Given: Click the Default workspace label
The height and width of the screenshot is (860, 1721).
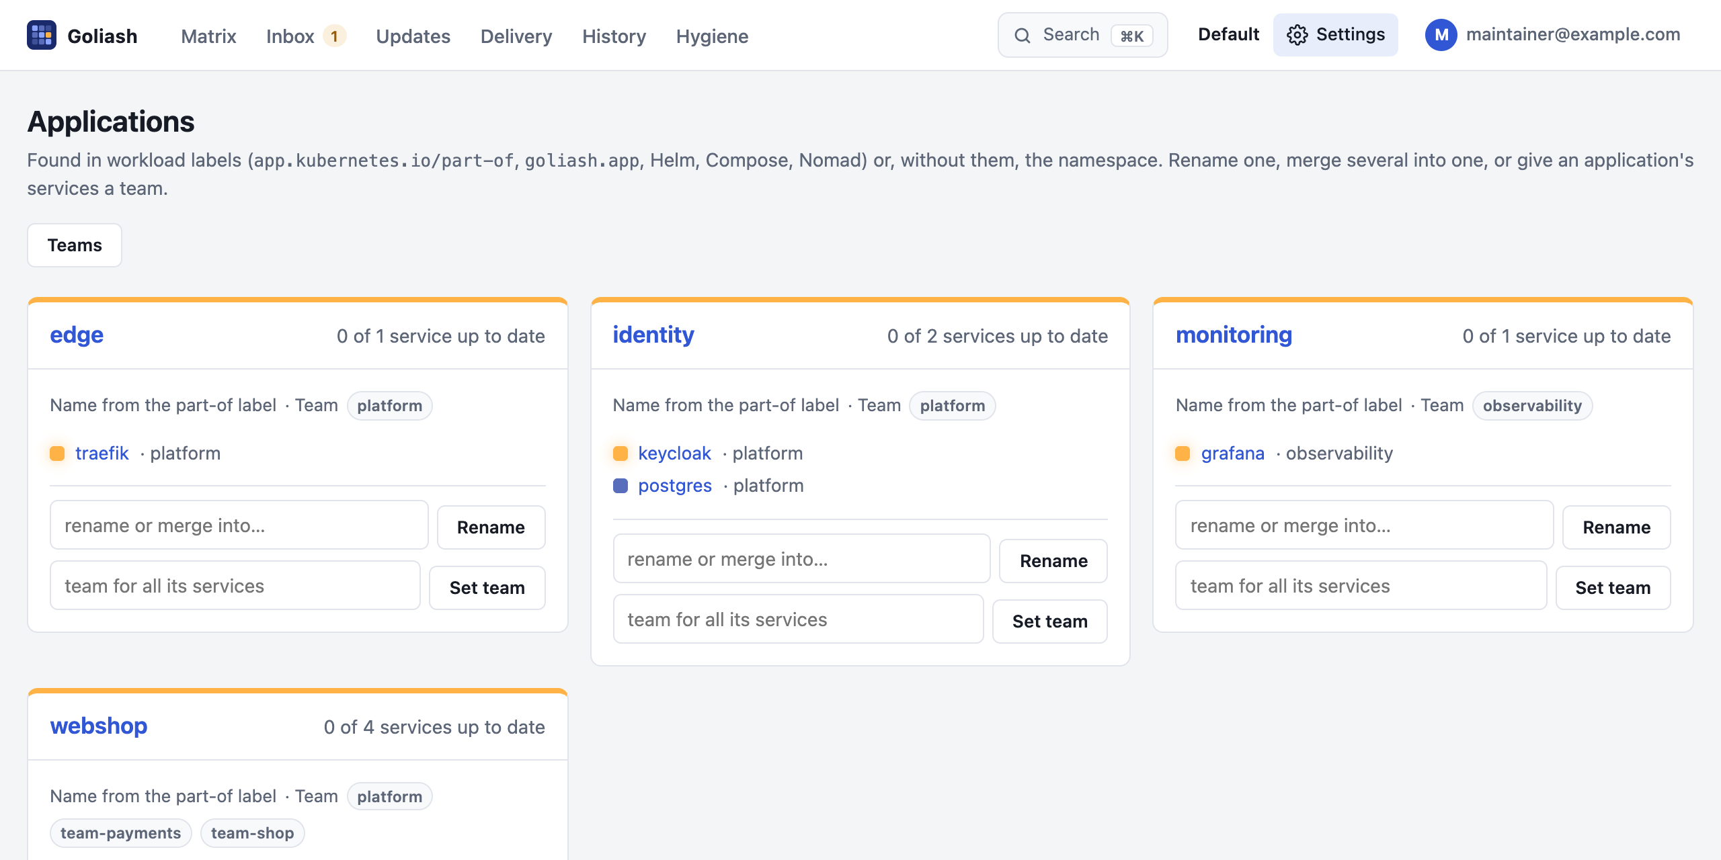Looking at the screenshot, I should [1228, 34].
